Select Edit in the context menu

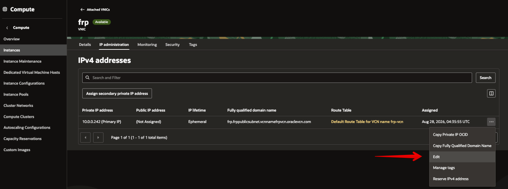(x=462, y=157)
